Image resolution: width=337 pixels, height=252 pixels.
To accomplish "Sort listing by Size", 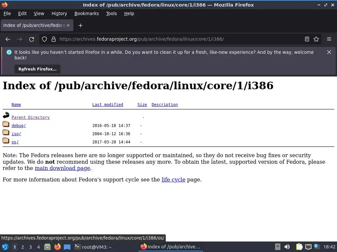I will [x=142, y=105].
